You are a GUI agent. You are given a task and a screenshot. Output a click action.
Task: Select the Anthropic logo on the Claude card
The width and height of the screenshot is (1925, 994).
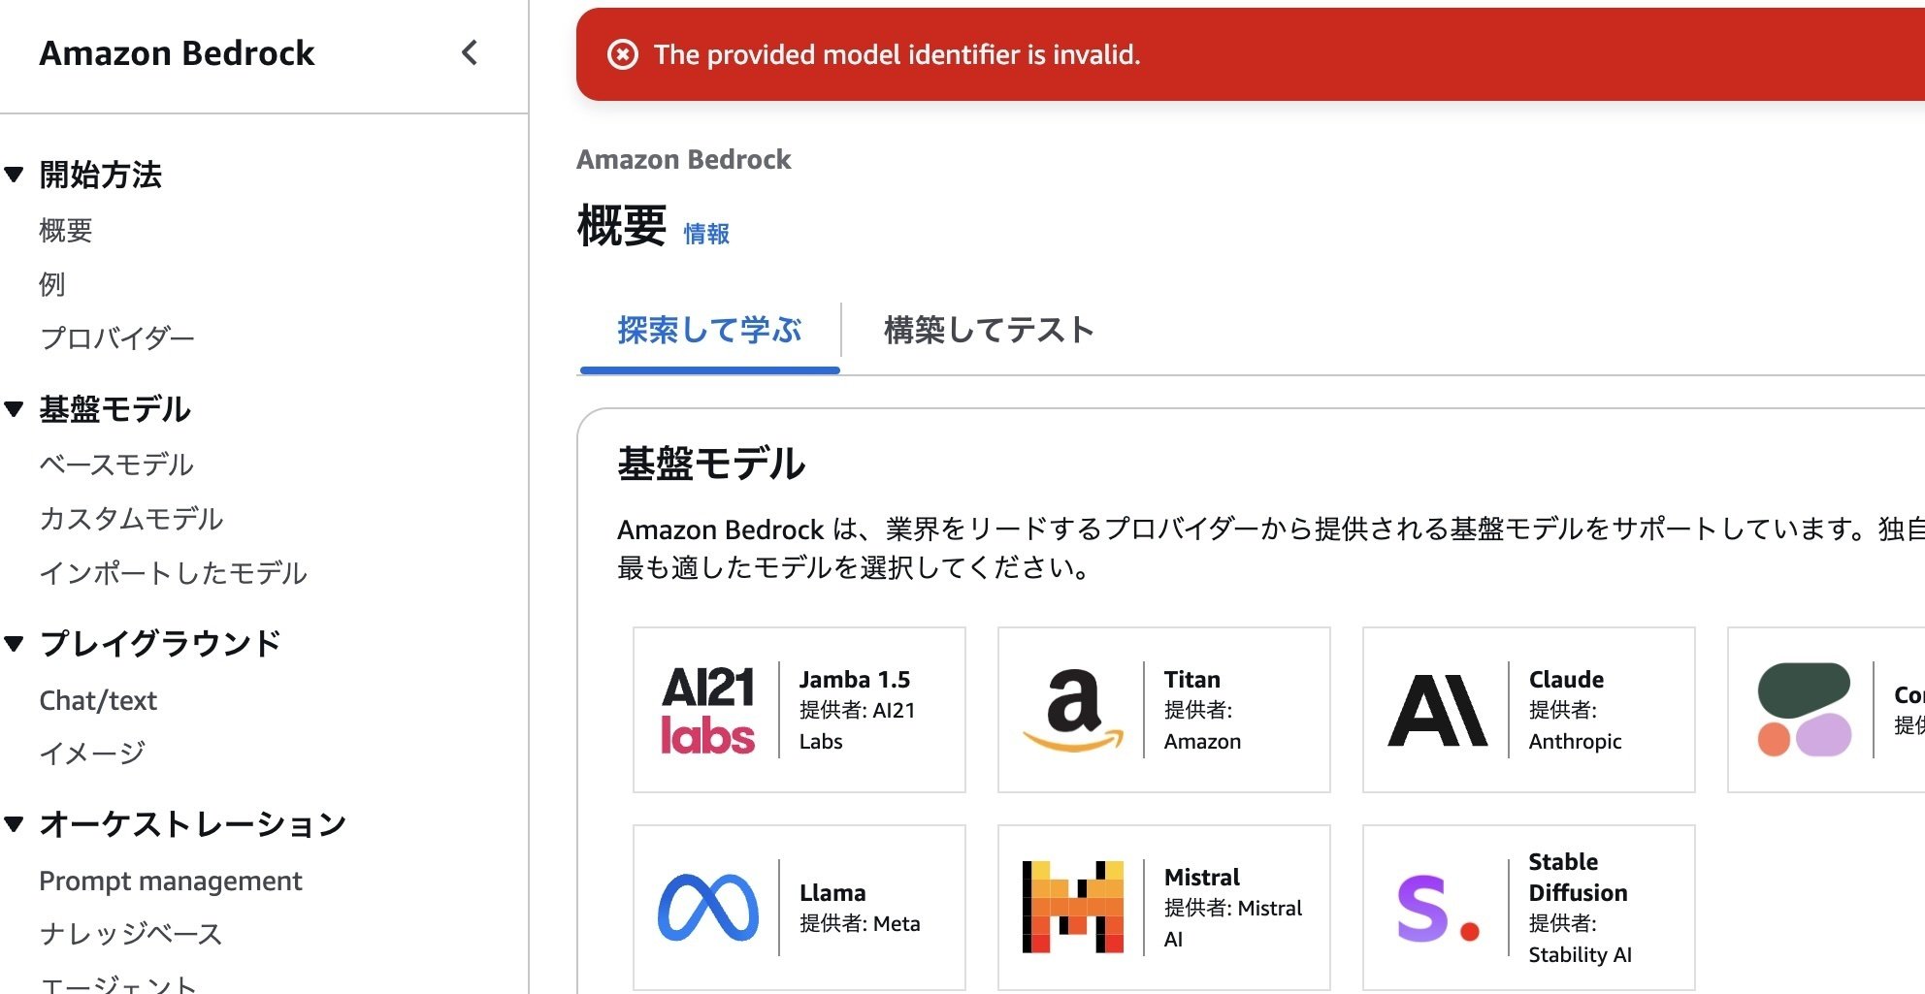(1437, 709)
